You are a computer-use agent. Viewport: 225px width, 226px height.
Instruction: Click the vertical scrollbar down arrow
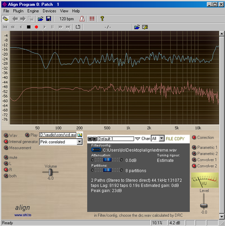222,216
